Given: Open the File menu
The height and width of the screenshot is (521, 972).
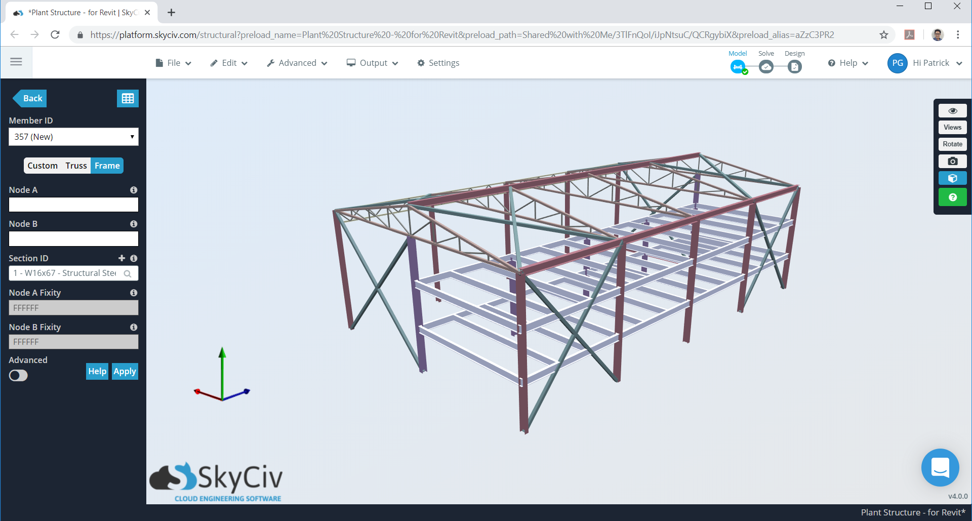Looking at the screenshot, I should (x=173, y=63).
